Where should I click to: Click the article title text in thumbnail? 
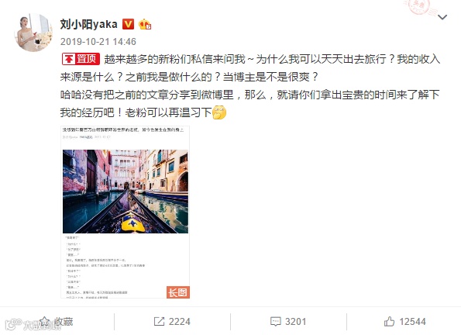coord(123,130)
